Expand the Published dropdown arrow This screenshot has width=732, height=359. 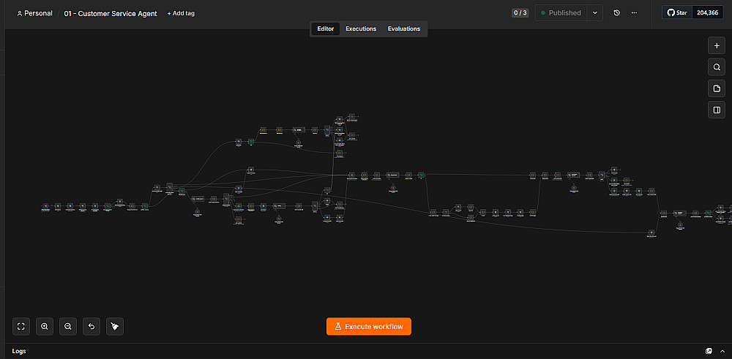pos(594,13)
